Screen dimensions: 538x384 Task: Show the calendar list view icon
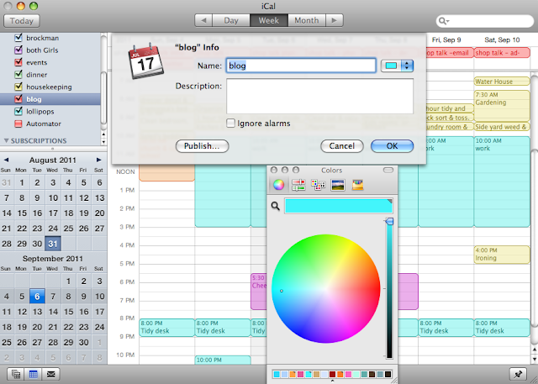pos(15,374)
